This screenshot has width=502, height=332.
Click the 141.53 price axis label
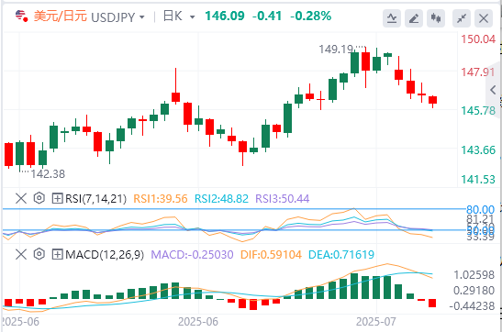coord(478,180)
